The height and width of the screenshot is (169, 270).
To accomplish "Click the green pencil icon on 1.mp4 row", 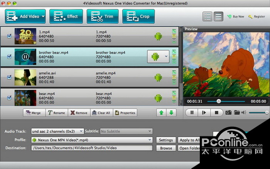I will click(x=174, y=31).
